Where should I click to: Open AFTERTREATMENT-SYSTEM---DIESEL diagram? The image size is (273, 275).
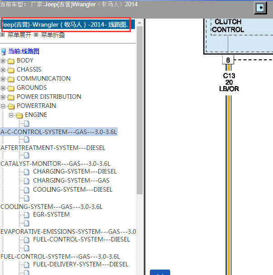53,148
